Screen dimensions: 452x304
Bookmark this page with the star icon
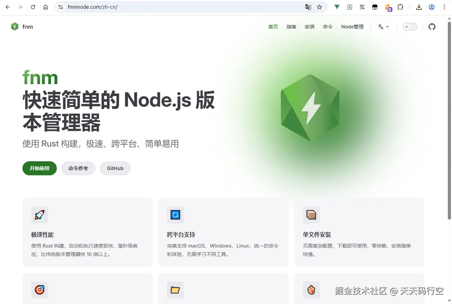(319, 7)
